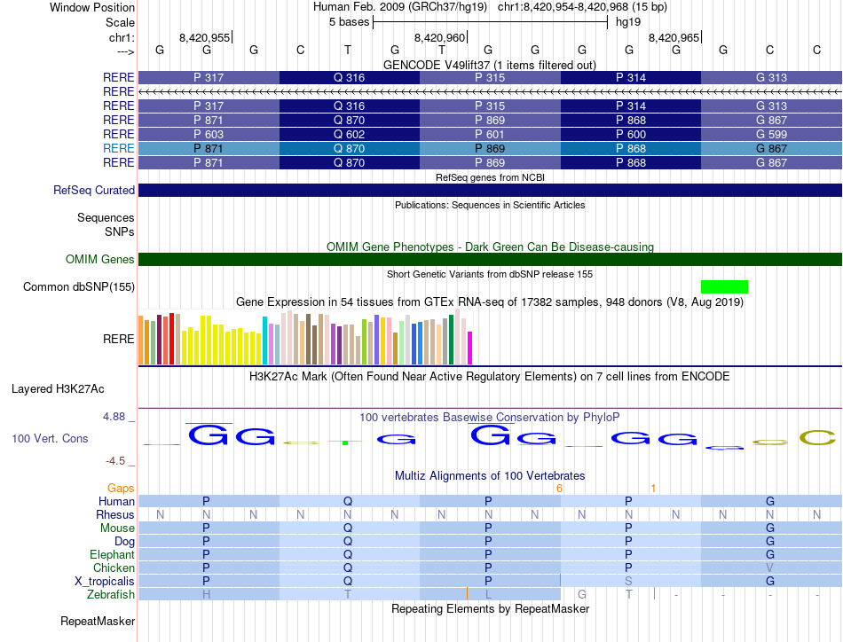Image resolution: width=843 pixels, height=642 pixels.
Task: Click amino acid H in the Zebrafish row
Action: (207, 594)
